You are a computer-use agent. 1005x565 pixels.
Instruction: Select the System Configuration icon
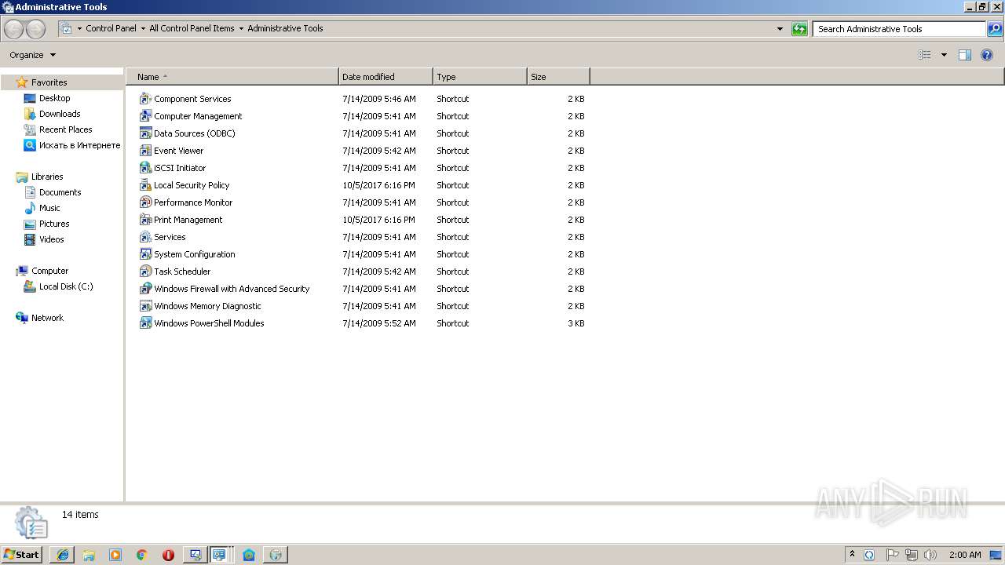click(x=145, y=254)
